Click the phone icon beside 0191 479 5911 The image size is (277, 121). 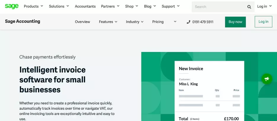pyautogui.click(x=189, y=22)
